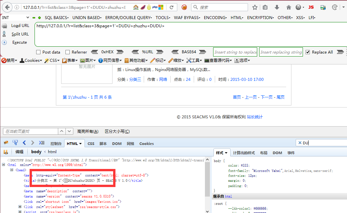Click the site info circle icon
The image size is (347, 213).
[x=17, y=7]
